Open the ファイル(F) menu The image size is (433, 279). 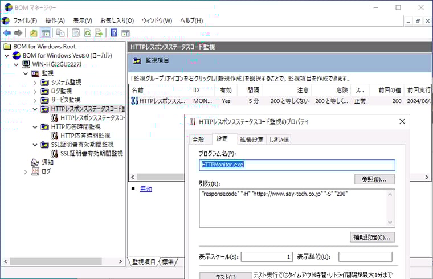point(25,20)
